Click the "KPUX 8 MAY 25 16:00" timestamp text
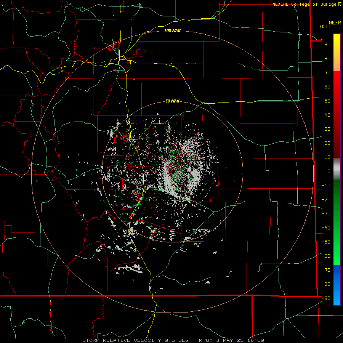343x343 pixels. 231,340
